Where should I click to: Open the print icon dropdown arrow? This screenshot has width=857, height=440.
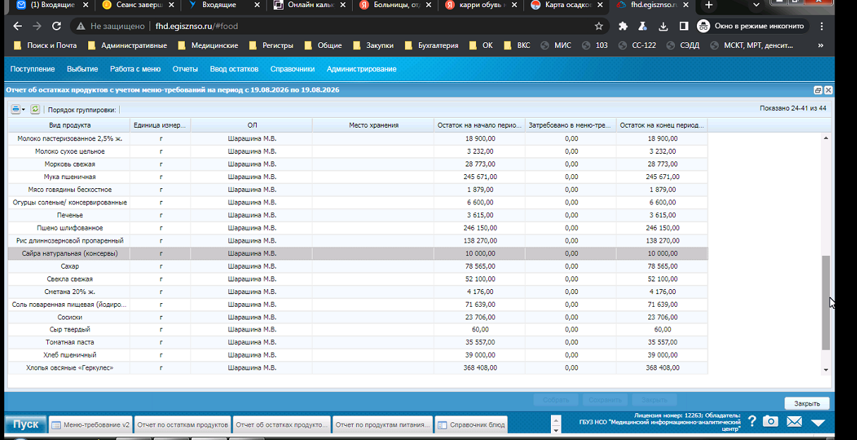(23, 109)
